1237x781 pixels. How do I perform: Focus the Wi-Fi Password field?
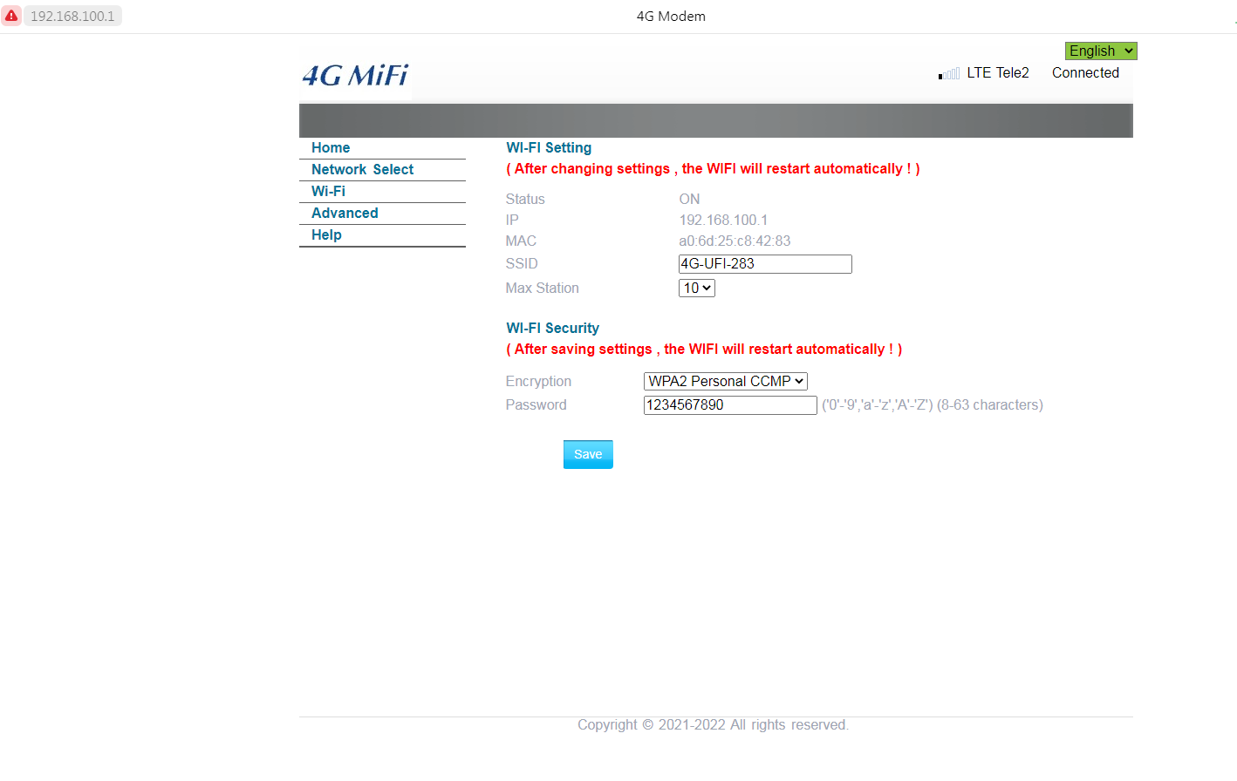pos(729,405)
